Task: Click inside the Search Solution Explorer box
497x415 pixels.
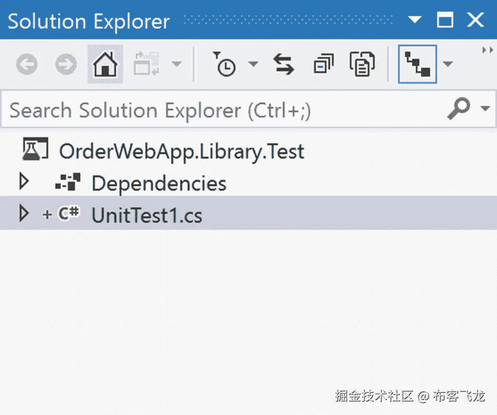Action: tap(158, 109)
